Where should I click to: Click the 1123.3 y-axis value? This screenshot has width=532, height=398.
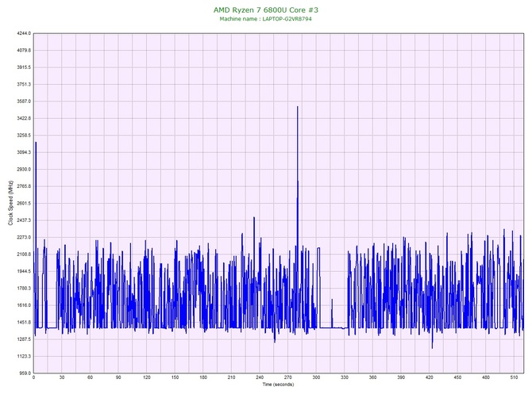point(24,356)
